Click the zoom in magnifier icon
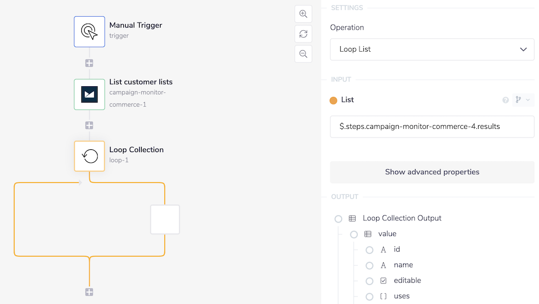The image size is (539, 304). [303, 14]
